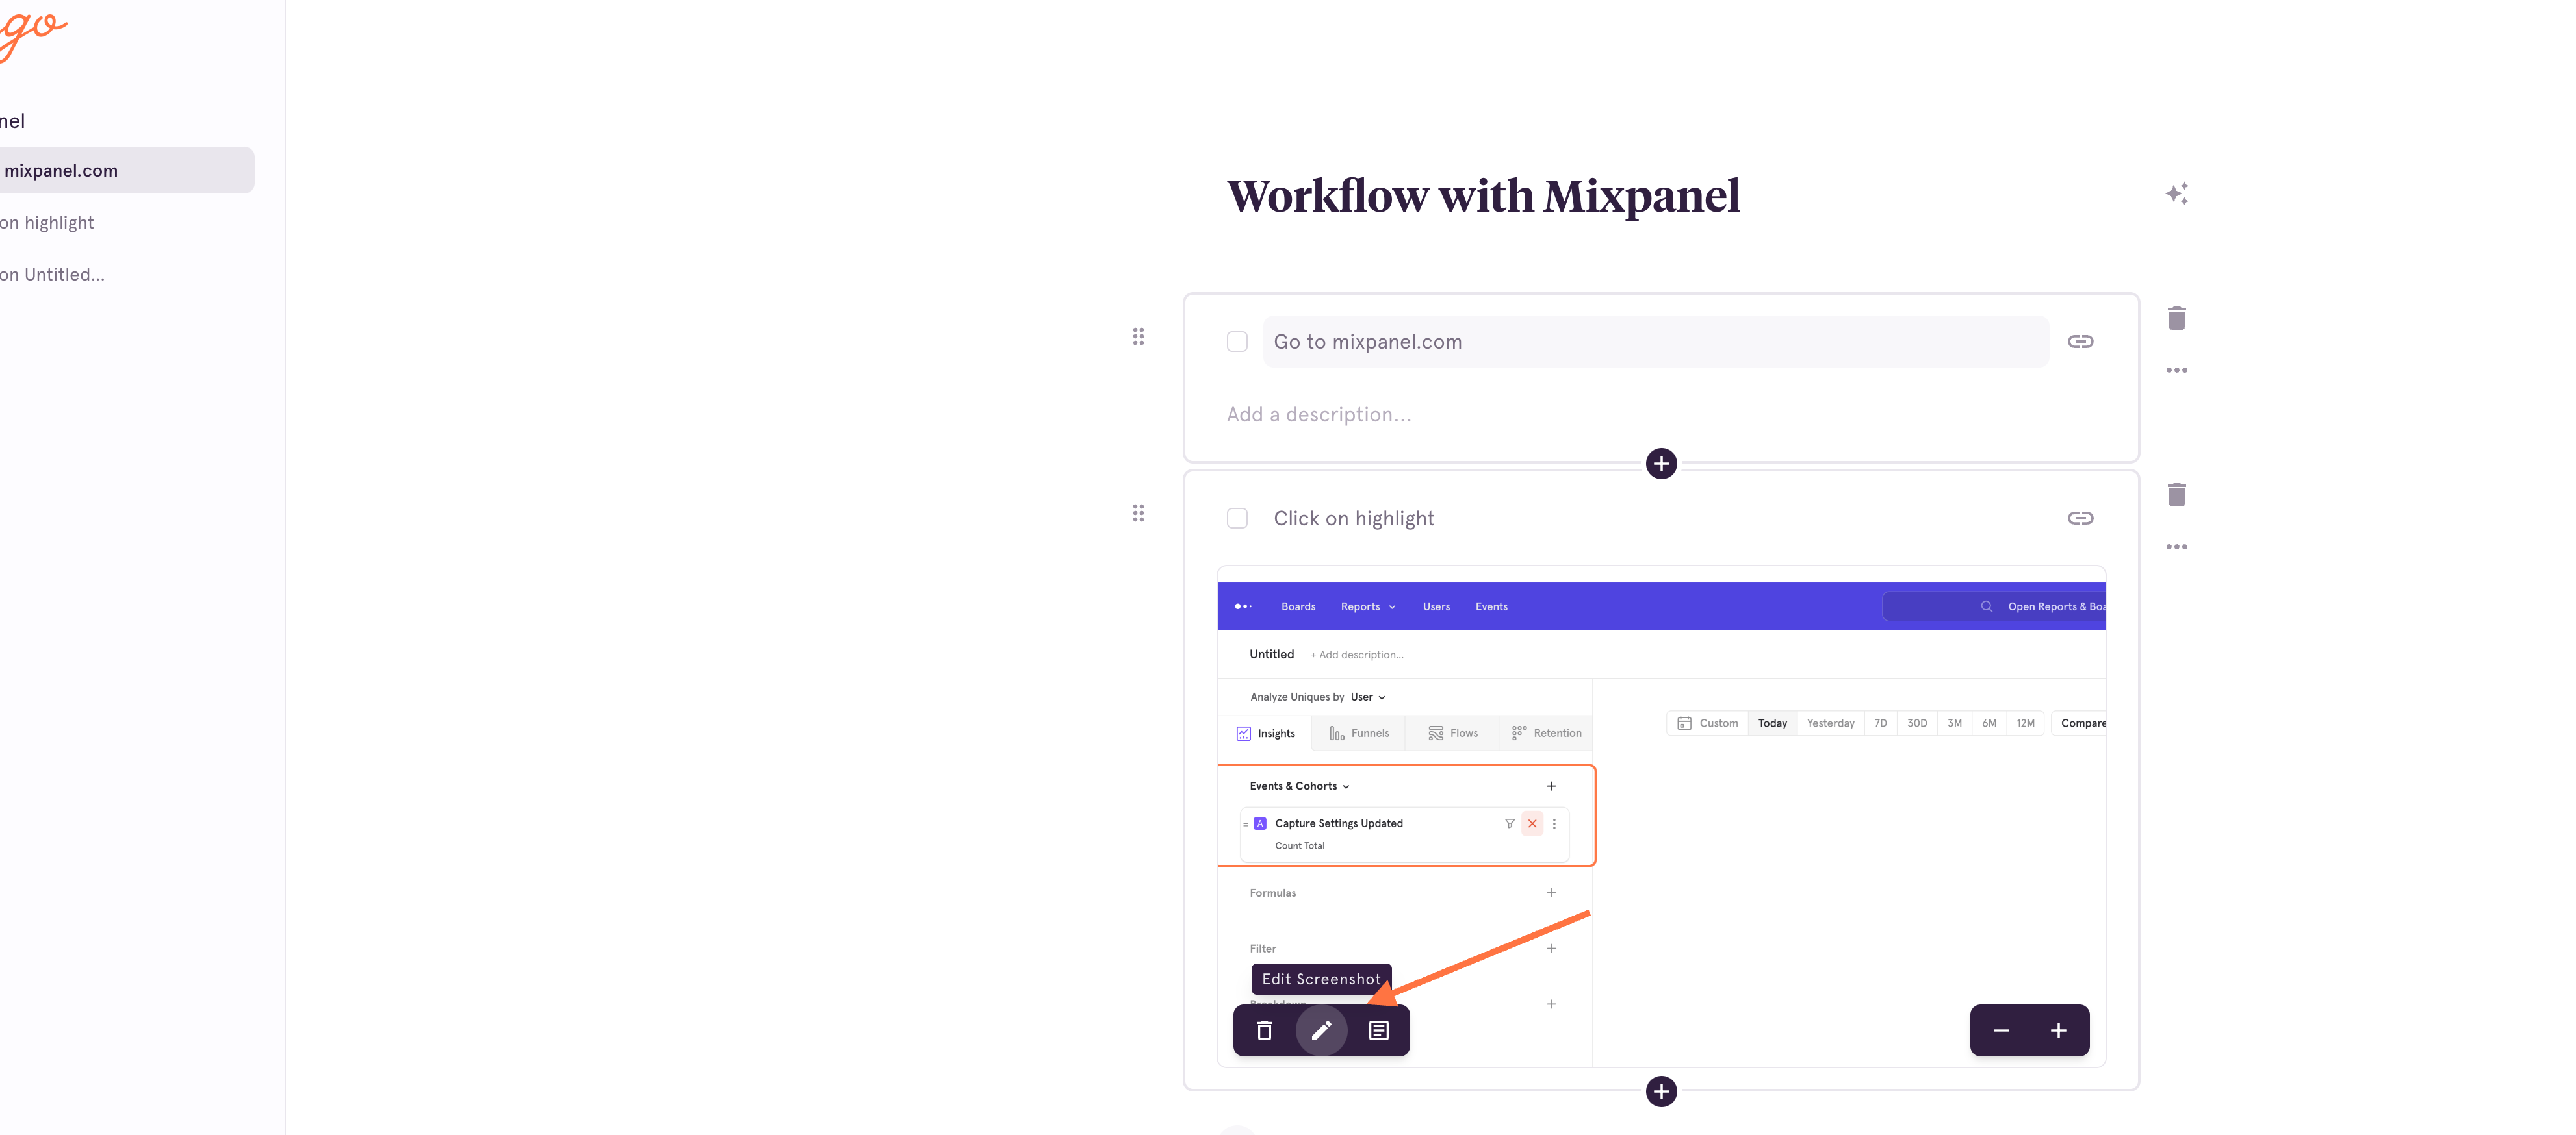Screen dimensions: 2576x1135
Task: Add a step after 'Go to mixpanel.com'
Action: (1661, 464)
